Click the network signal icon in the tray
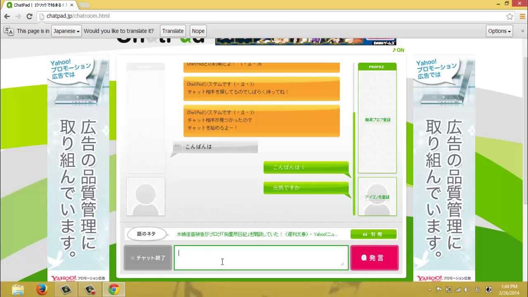Image resolution: width=528 pixels, height=297 pixels. [x=458, y=290]
